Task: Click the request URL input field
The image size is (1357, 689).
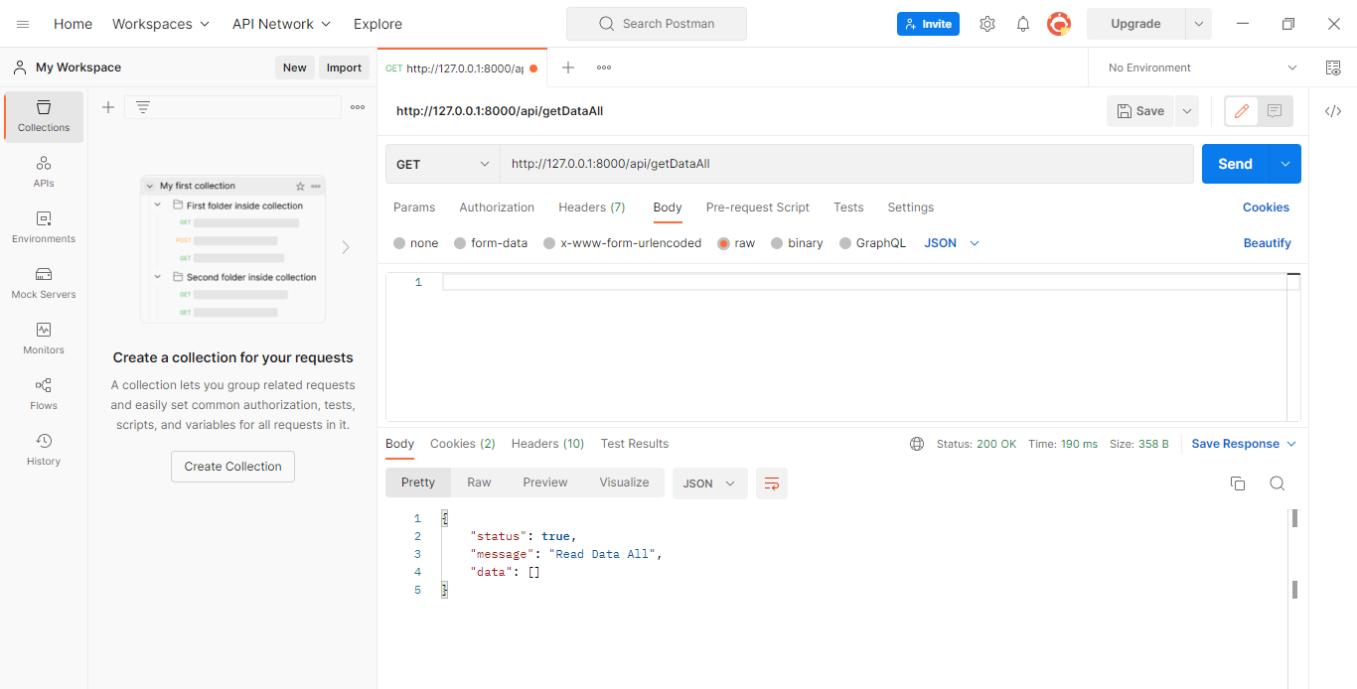Action: 846,164
